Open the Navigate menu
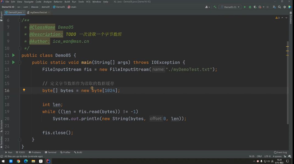This screenshot has height=164, width=294. (x=29, y=2)
